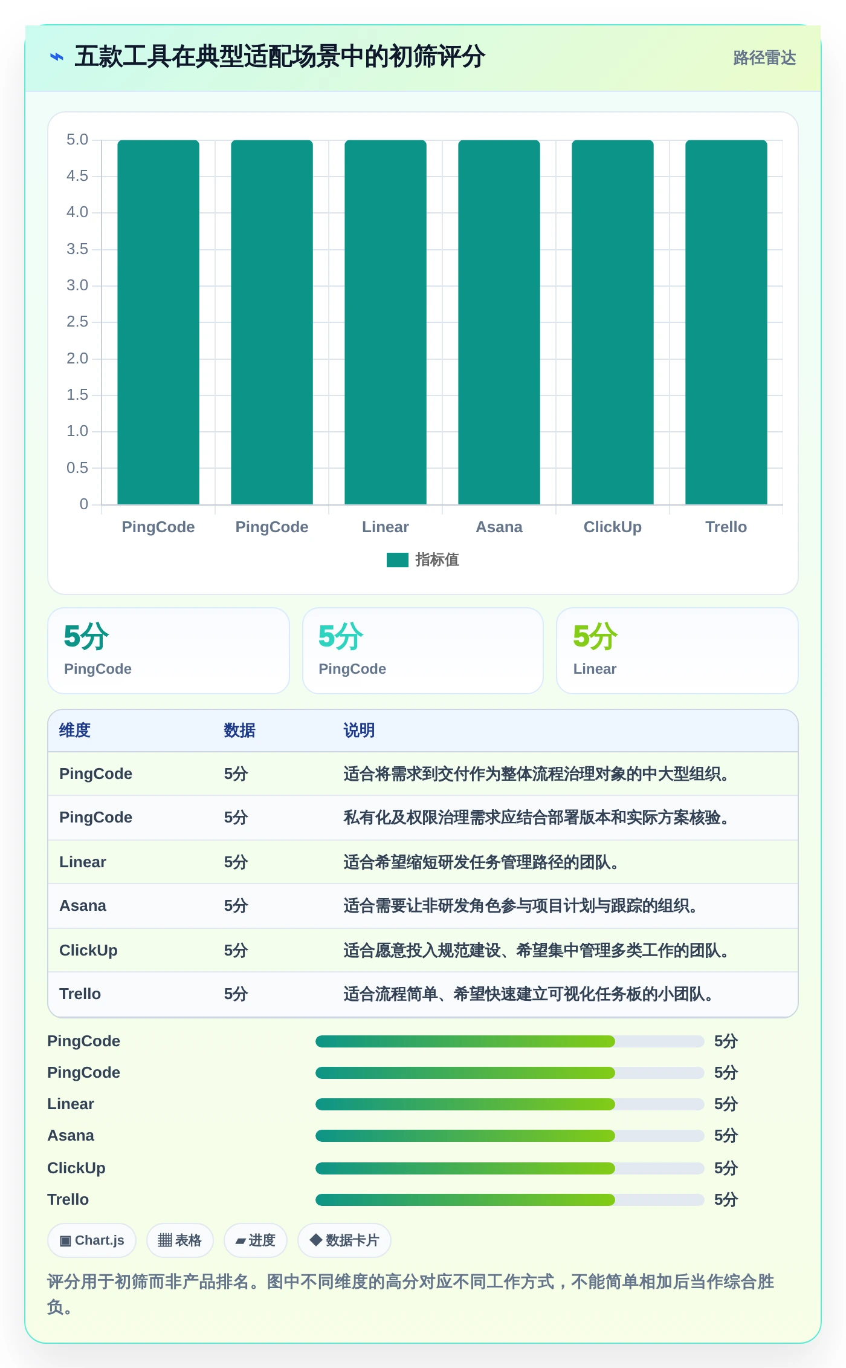Click description 适合希望缩短研发任务管理路径的团队
846x1368 pixels.
pos(481,862)
